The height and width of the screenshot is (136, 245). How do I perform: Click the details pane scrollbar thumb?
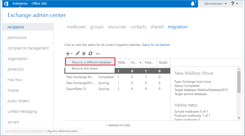239,82
